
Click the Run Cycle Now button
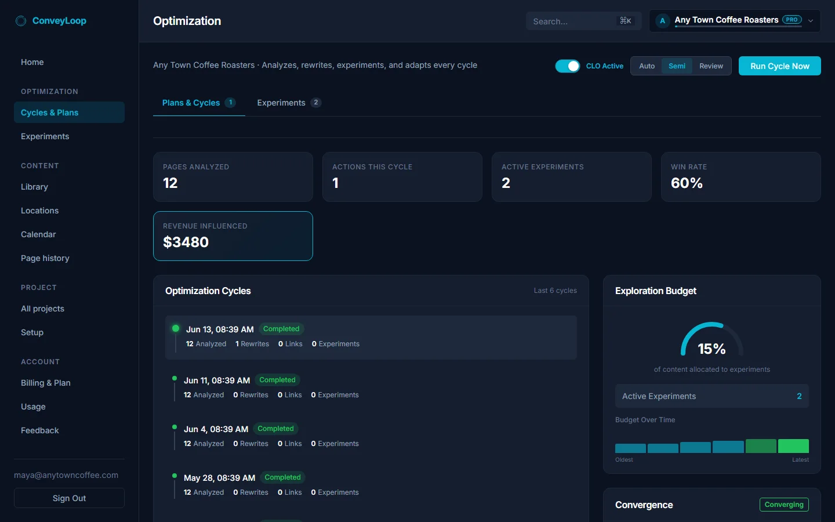[779, 66]
